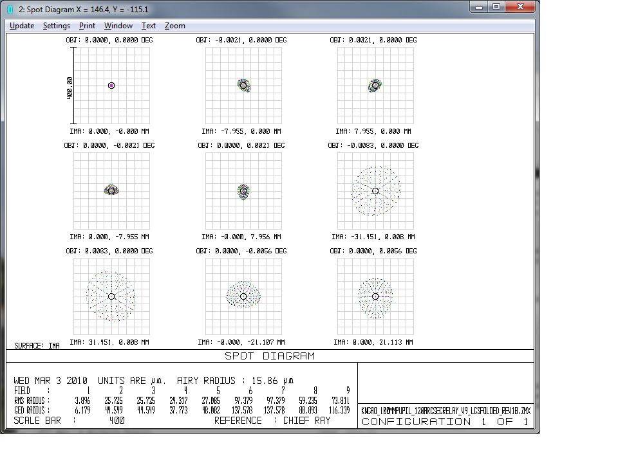
Task: Open the Print menu
Action: [87, 26]
